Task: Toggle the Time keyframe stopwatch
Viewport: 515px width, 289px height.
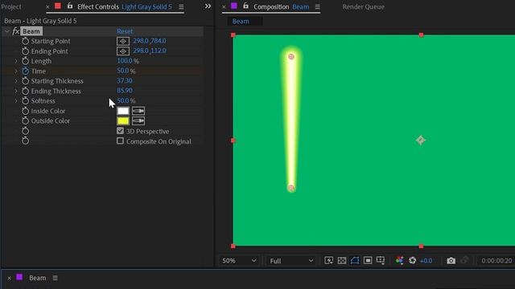Action: (x=25, y=71)
